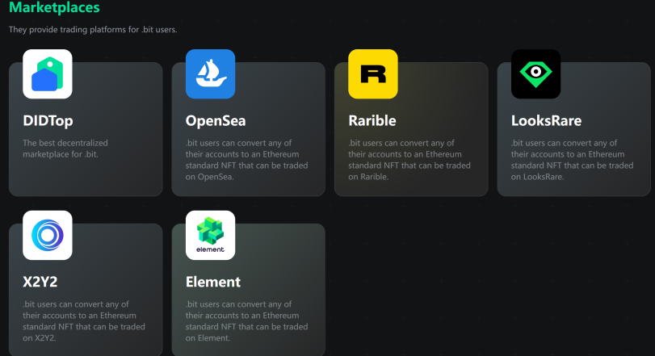Open the OpenSea card title
This screenshot has height=356, width=655.
[216, 121]
